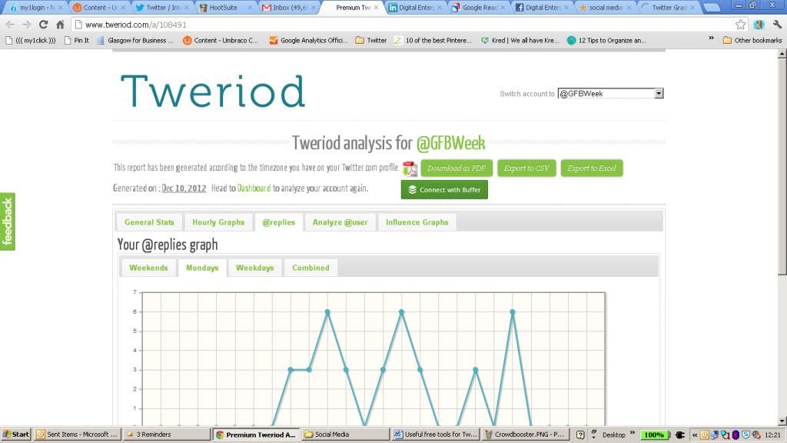This screenshot has width=787, height=443.
Task: Switch to the Google Reader browser tab
Action: [479, 8]
